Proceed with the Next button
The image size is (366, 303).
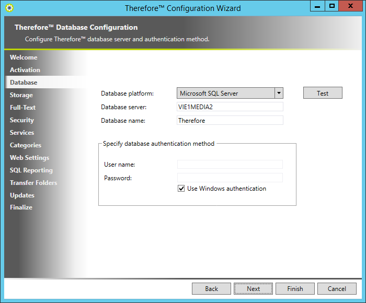click(253, 288)
